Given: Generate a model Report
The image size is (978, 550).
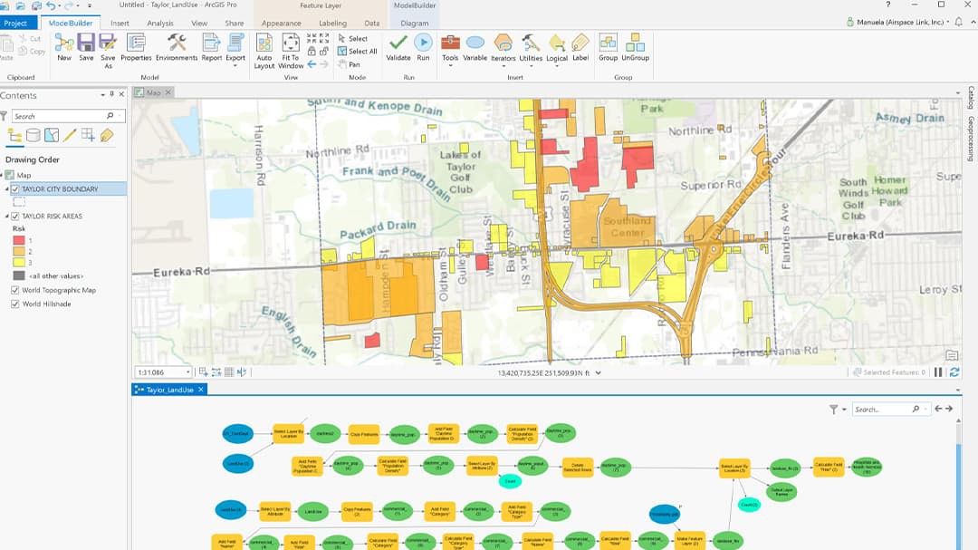Looking at the screenshot, I should pyautogui.click(x=211, y=47).
